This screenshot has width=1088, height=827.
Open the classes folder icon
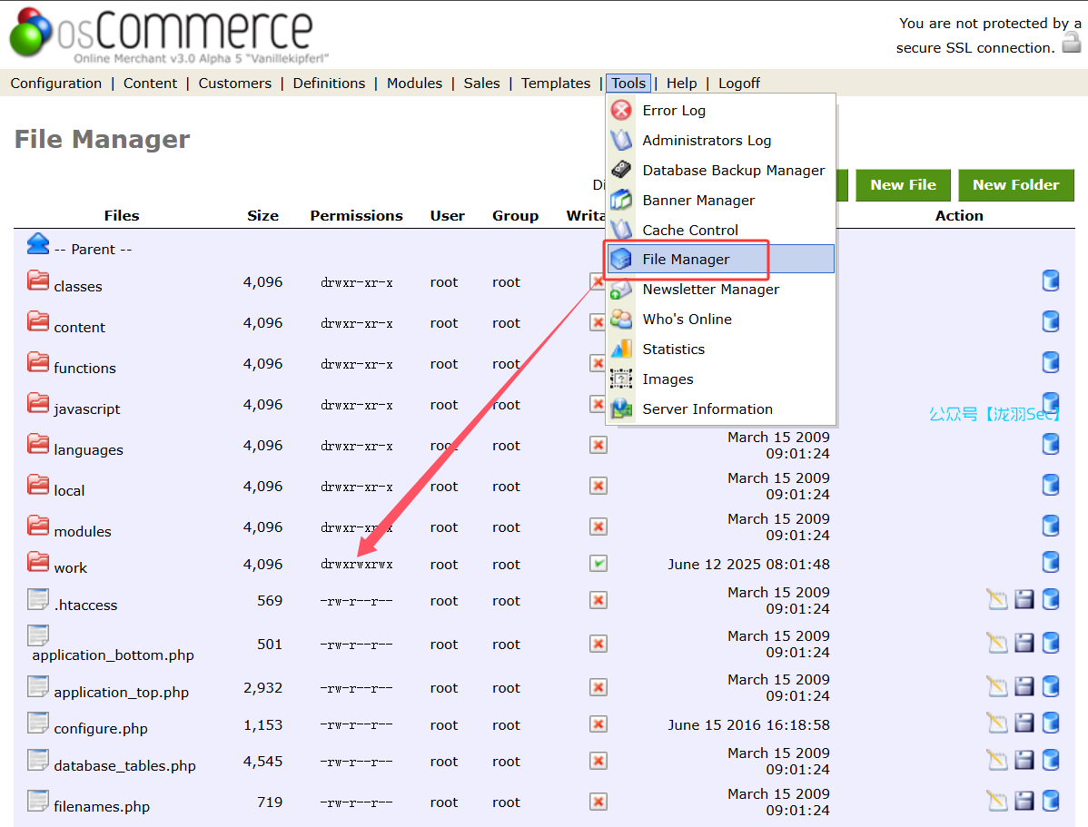click(x=38, y=281)
